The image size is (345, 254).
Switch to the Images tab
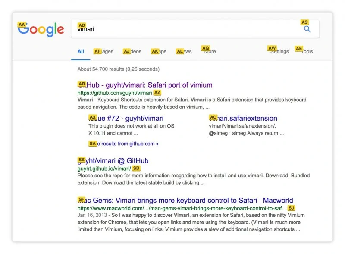pyautogui.click(x=103, y=51)
